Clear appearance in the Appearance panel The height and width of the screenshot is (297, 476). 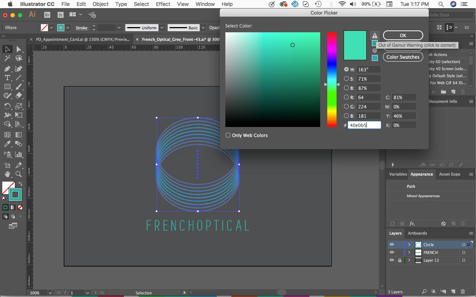(443, 224)
